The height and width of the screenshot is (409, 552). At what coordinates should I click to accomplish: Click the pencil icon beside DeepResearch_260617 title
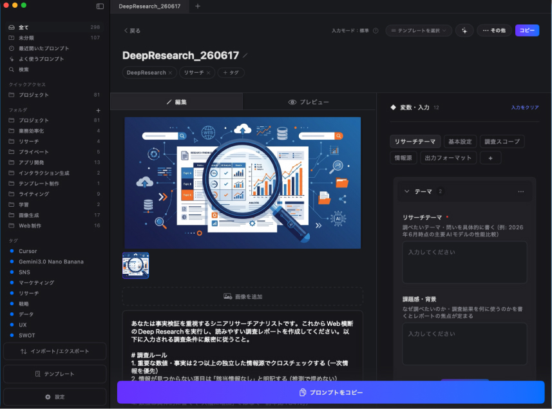point(245,55)
